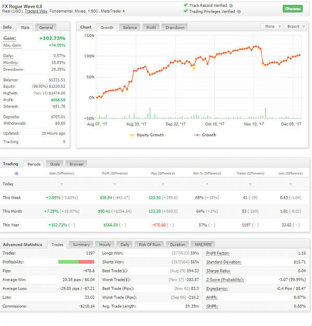Switch to the General tab
Viewport: 312px width, 326px height.
click(x=46, y=28)
